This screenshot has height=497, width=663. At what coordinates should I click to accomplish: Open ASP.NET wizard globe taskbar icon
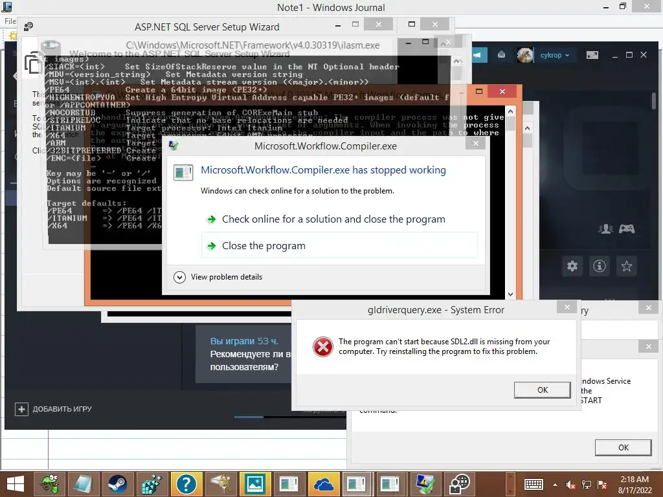pos(460,484)
